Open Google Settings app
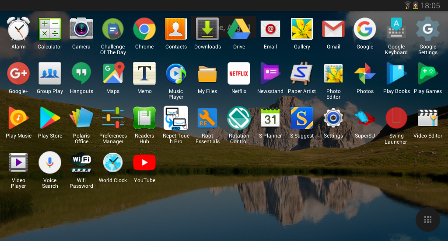The height and width of the screenshot is (241, 448). pyautogui.click(x=428, y=29)
